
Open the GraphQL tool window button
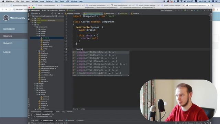pyautogui.click(x=80, y=121)
